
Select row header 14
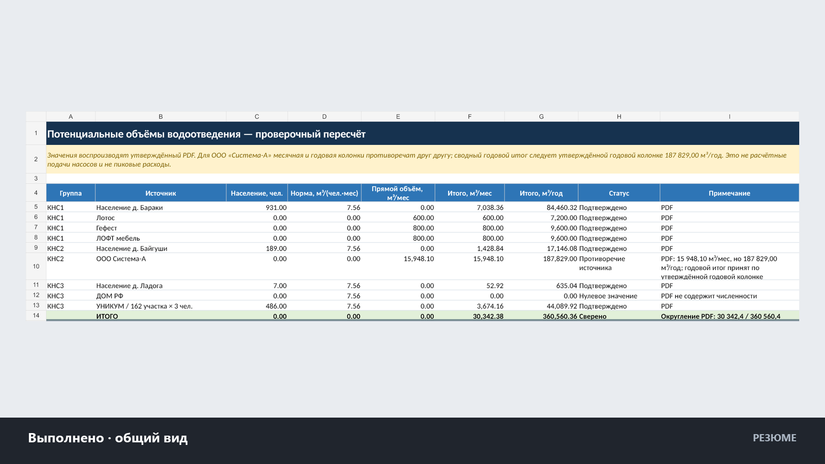tap(36, 316)
